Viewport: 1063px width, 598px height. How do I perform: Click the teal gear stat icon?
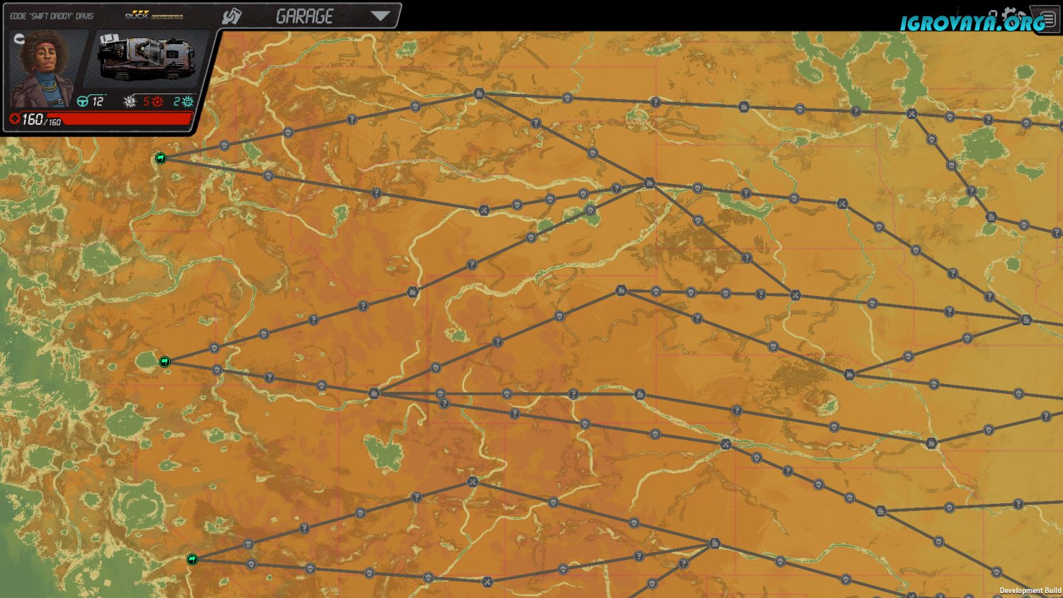pos(188,101)
